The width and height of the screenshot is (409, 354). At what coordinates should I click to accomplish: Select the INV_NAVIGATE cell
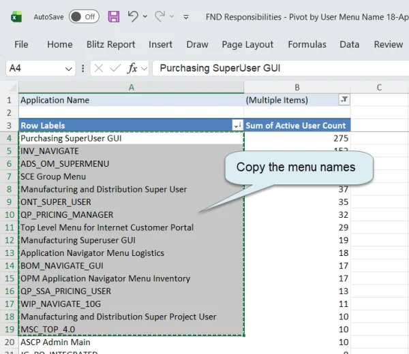coord(131,151)
